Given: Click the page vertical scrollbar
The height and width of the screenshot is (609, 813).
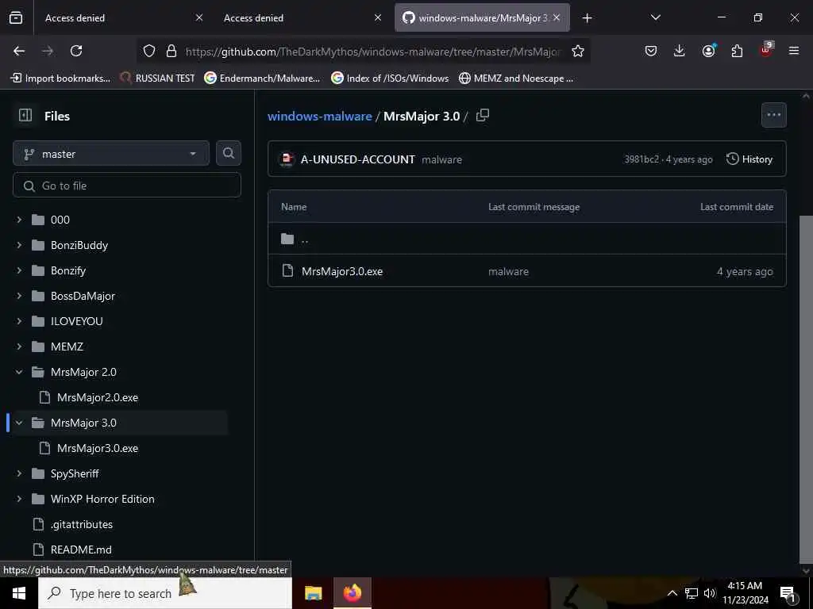Looking at the screenshot, I should click(806, 389).
